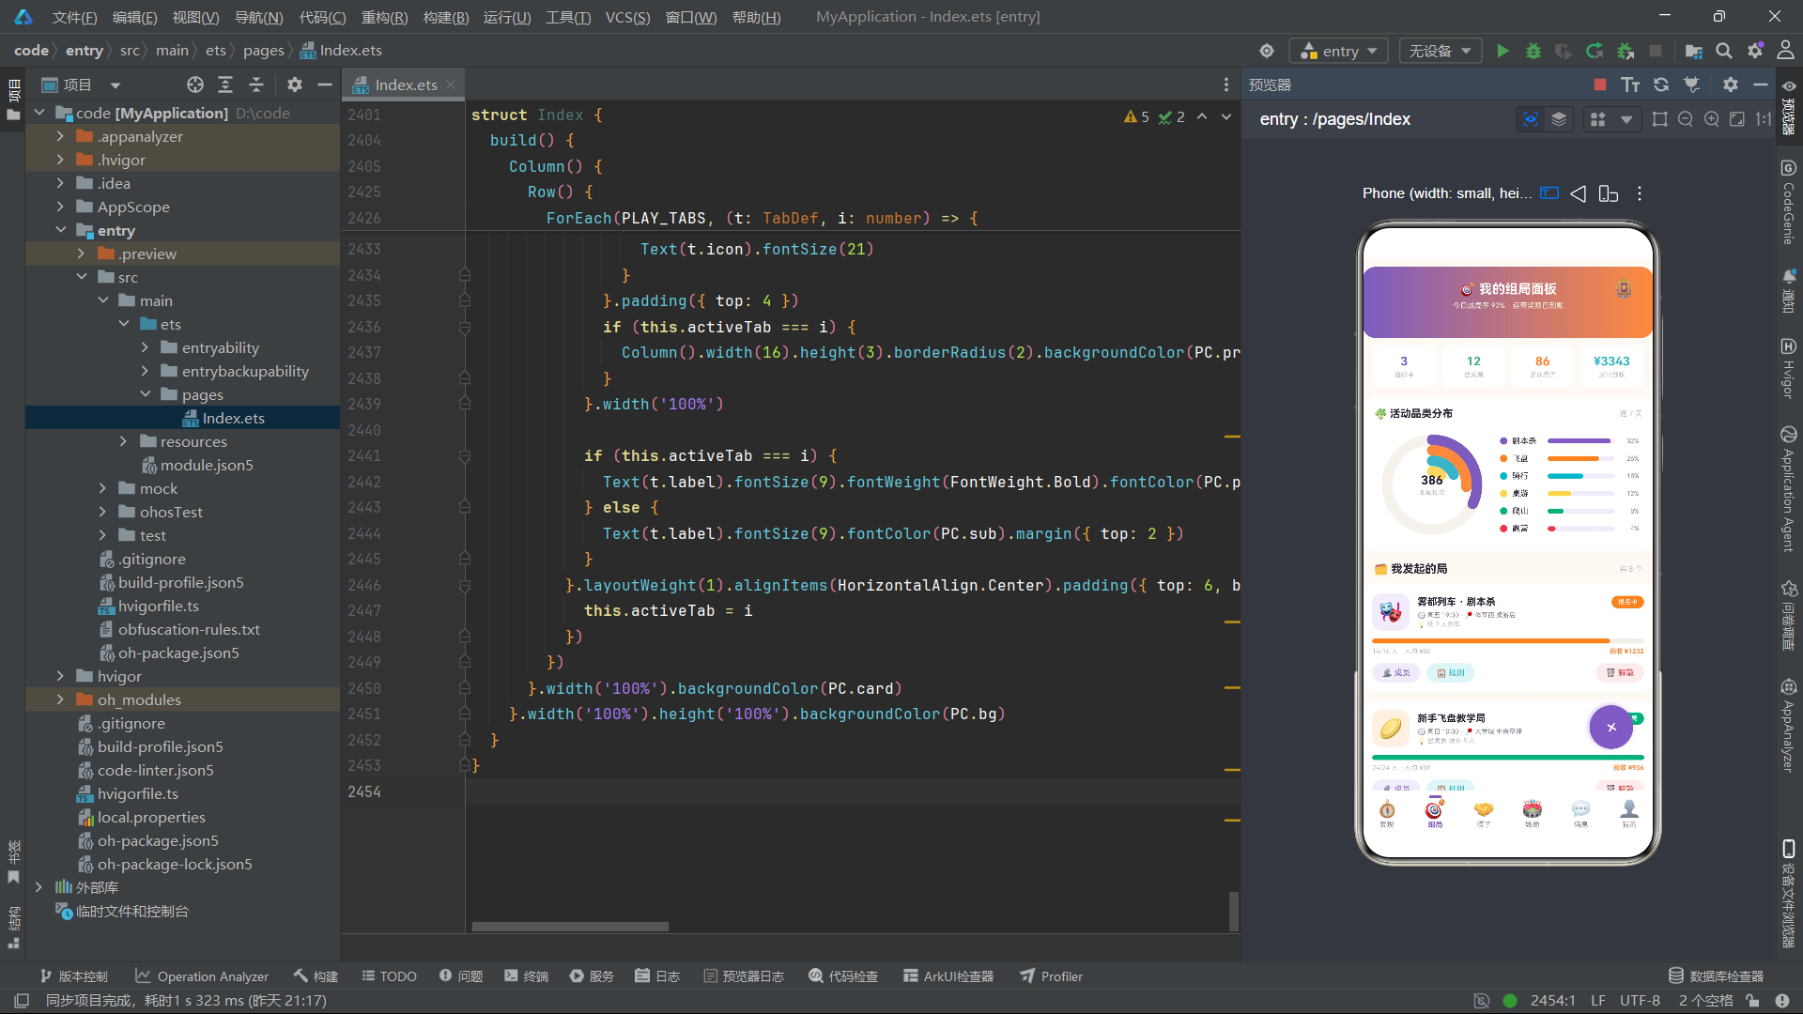The image size is (1803, 1014).
Task: Locate current file in project tree
Action: point(195,84)
